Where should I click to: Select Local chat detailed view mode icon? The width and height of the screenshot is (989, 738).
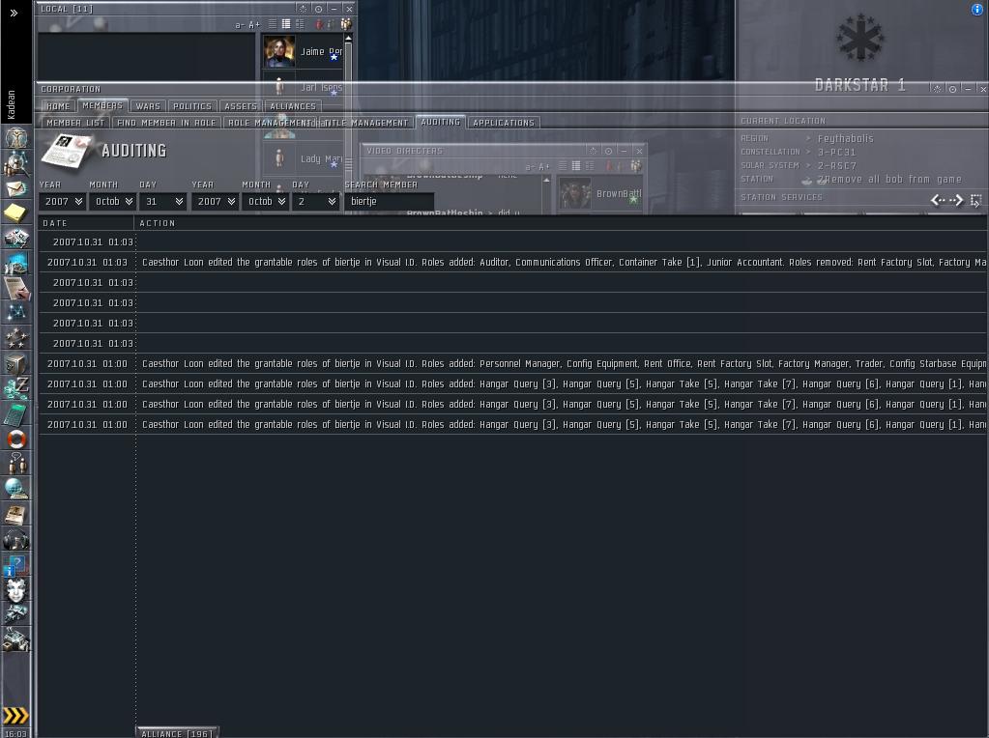(x=300, y=24)
